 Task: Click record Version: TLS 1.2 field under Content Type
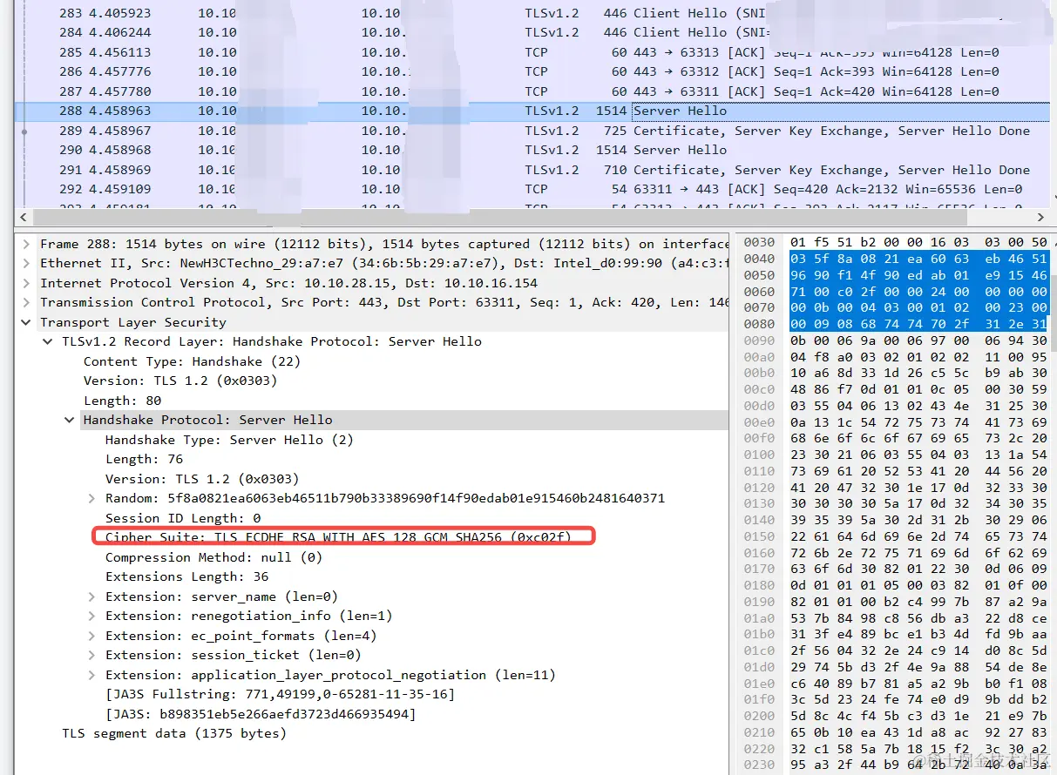[180, 381]
